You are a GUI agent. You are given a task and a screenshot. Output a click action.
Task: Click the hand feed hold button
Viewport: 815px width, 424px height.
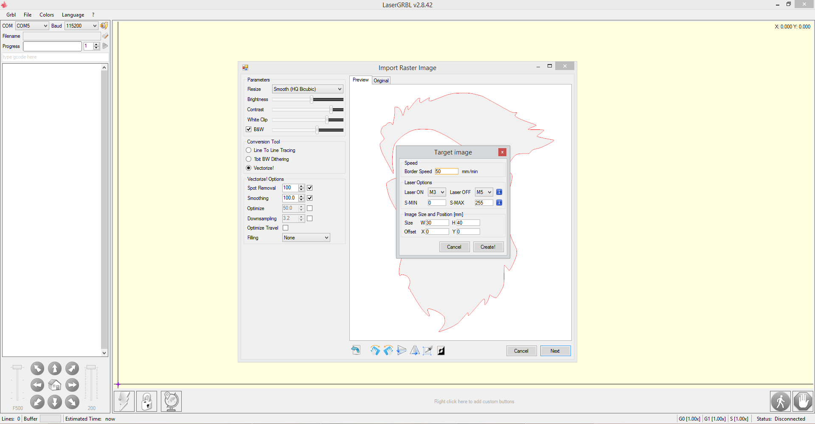pos(803,401)
